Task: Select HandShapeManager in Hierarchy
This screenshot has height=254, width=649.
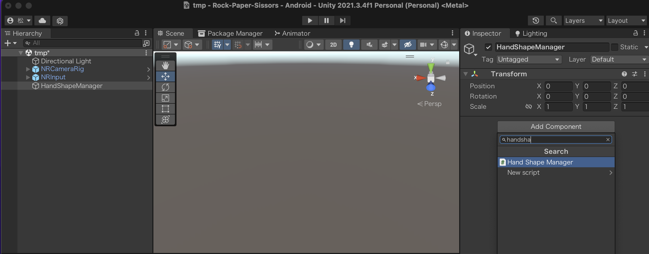Action: click(72, 86)
